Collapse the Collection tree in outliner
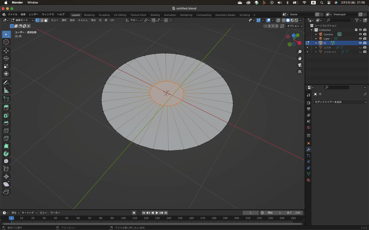 [x=312, y=30]
